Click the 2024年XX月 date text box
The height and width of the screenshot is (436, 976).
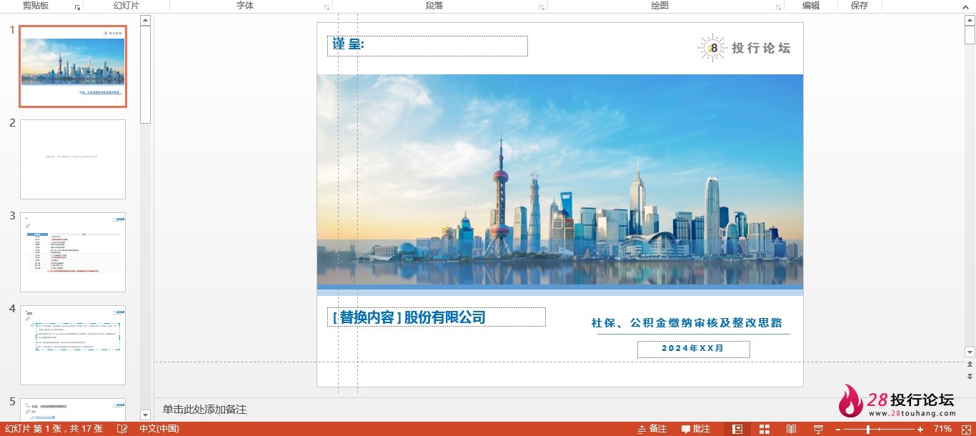click(693, 349)
